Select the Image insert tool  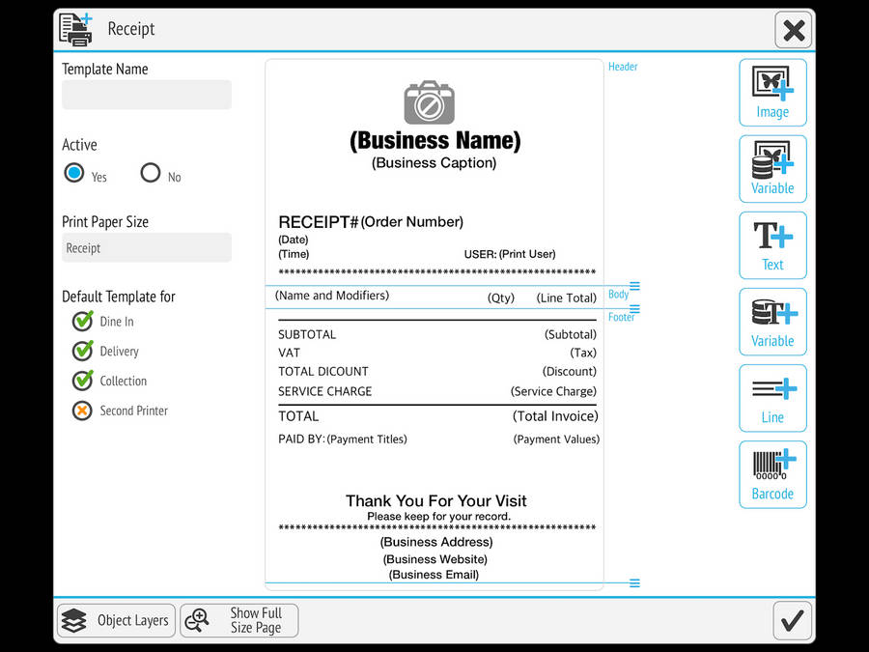[x=772, y=92]
